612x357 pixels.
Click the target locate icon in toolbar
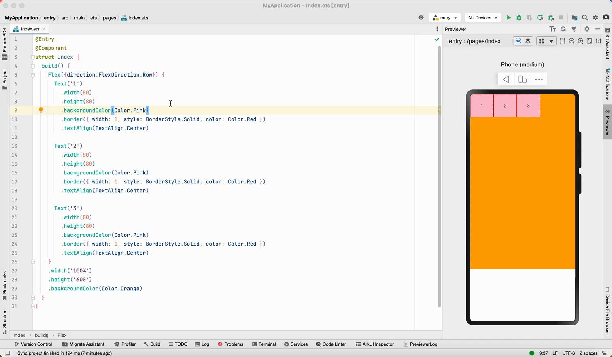(x=421, y=18)
